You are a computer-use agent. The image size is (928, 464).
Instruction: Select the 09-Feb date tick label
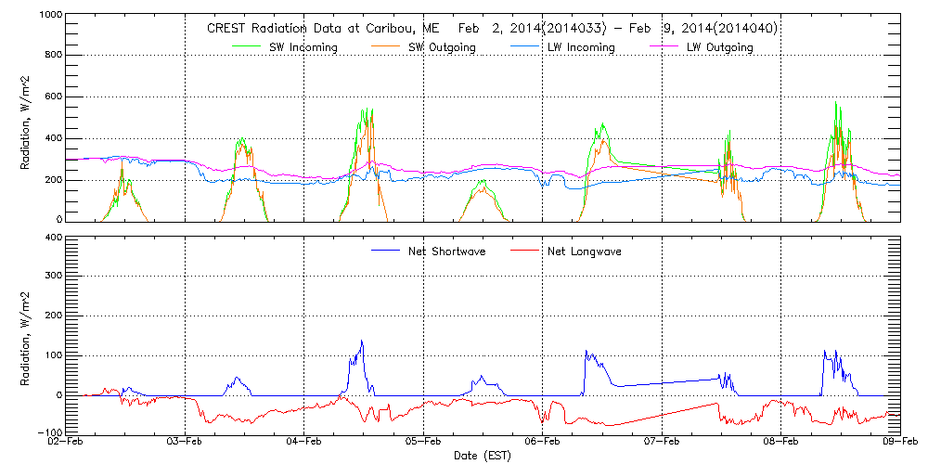[900, 443]
